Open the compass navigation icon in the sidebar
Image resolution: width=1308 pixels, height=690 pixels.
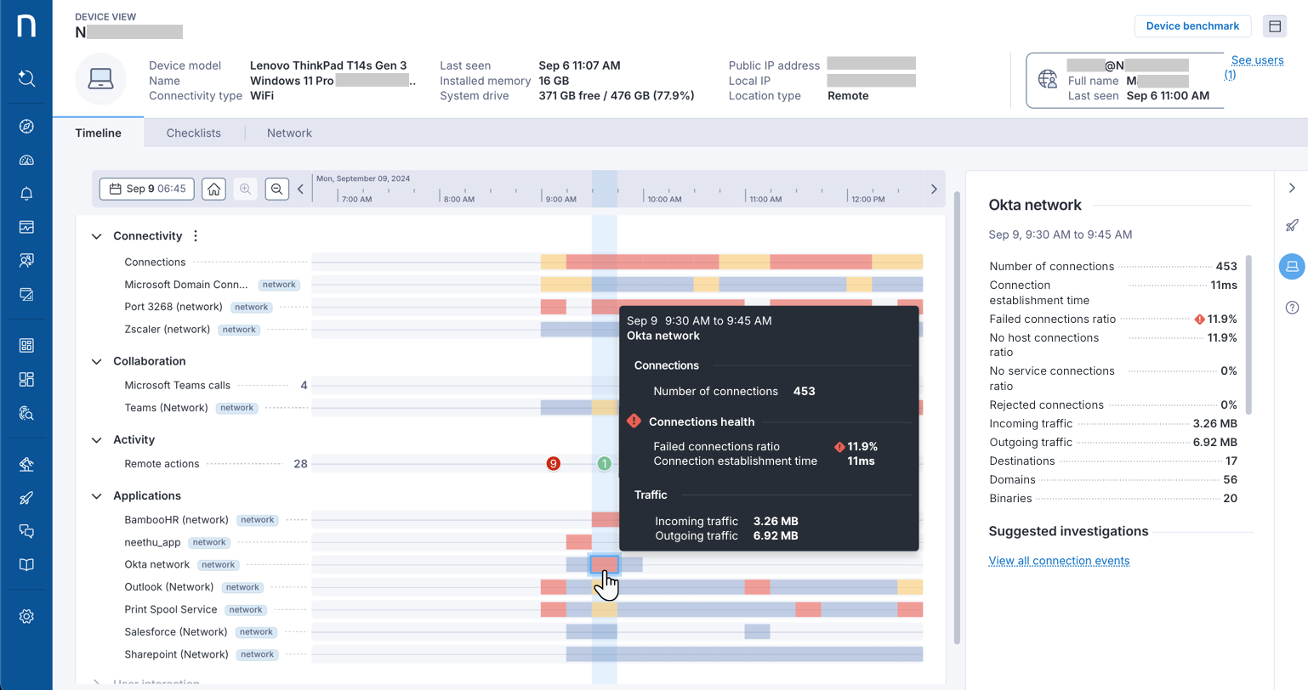tap(26, 126)
